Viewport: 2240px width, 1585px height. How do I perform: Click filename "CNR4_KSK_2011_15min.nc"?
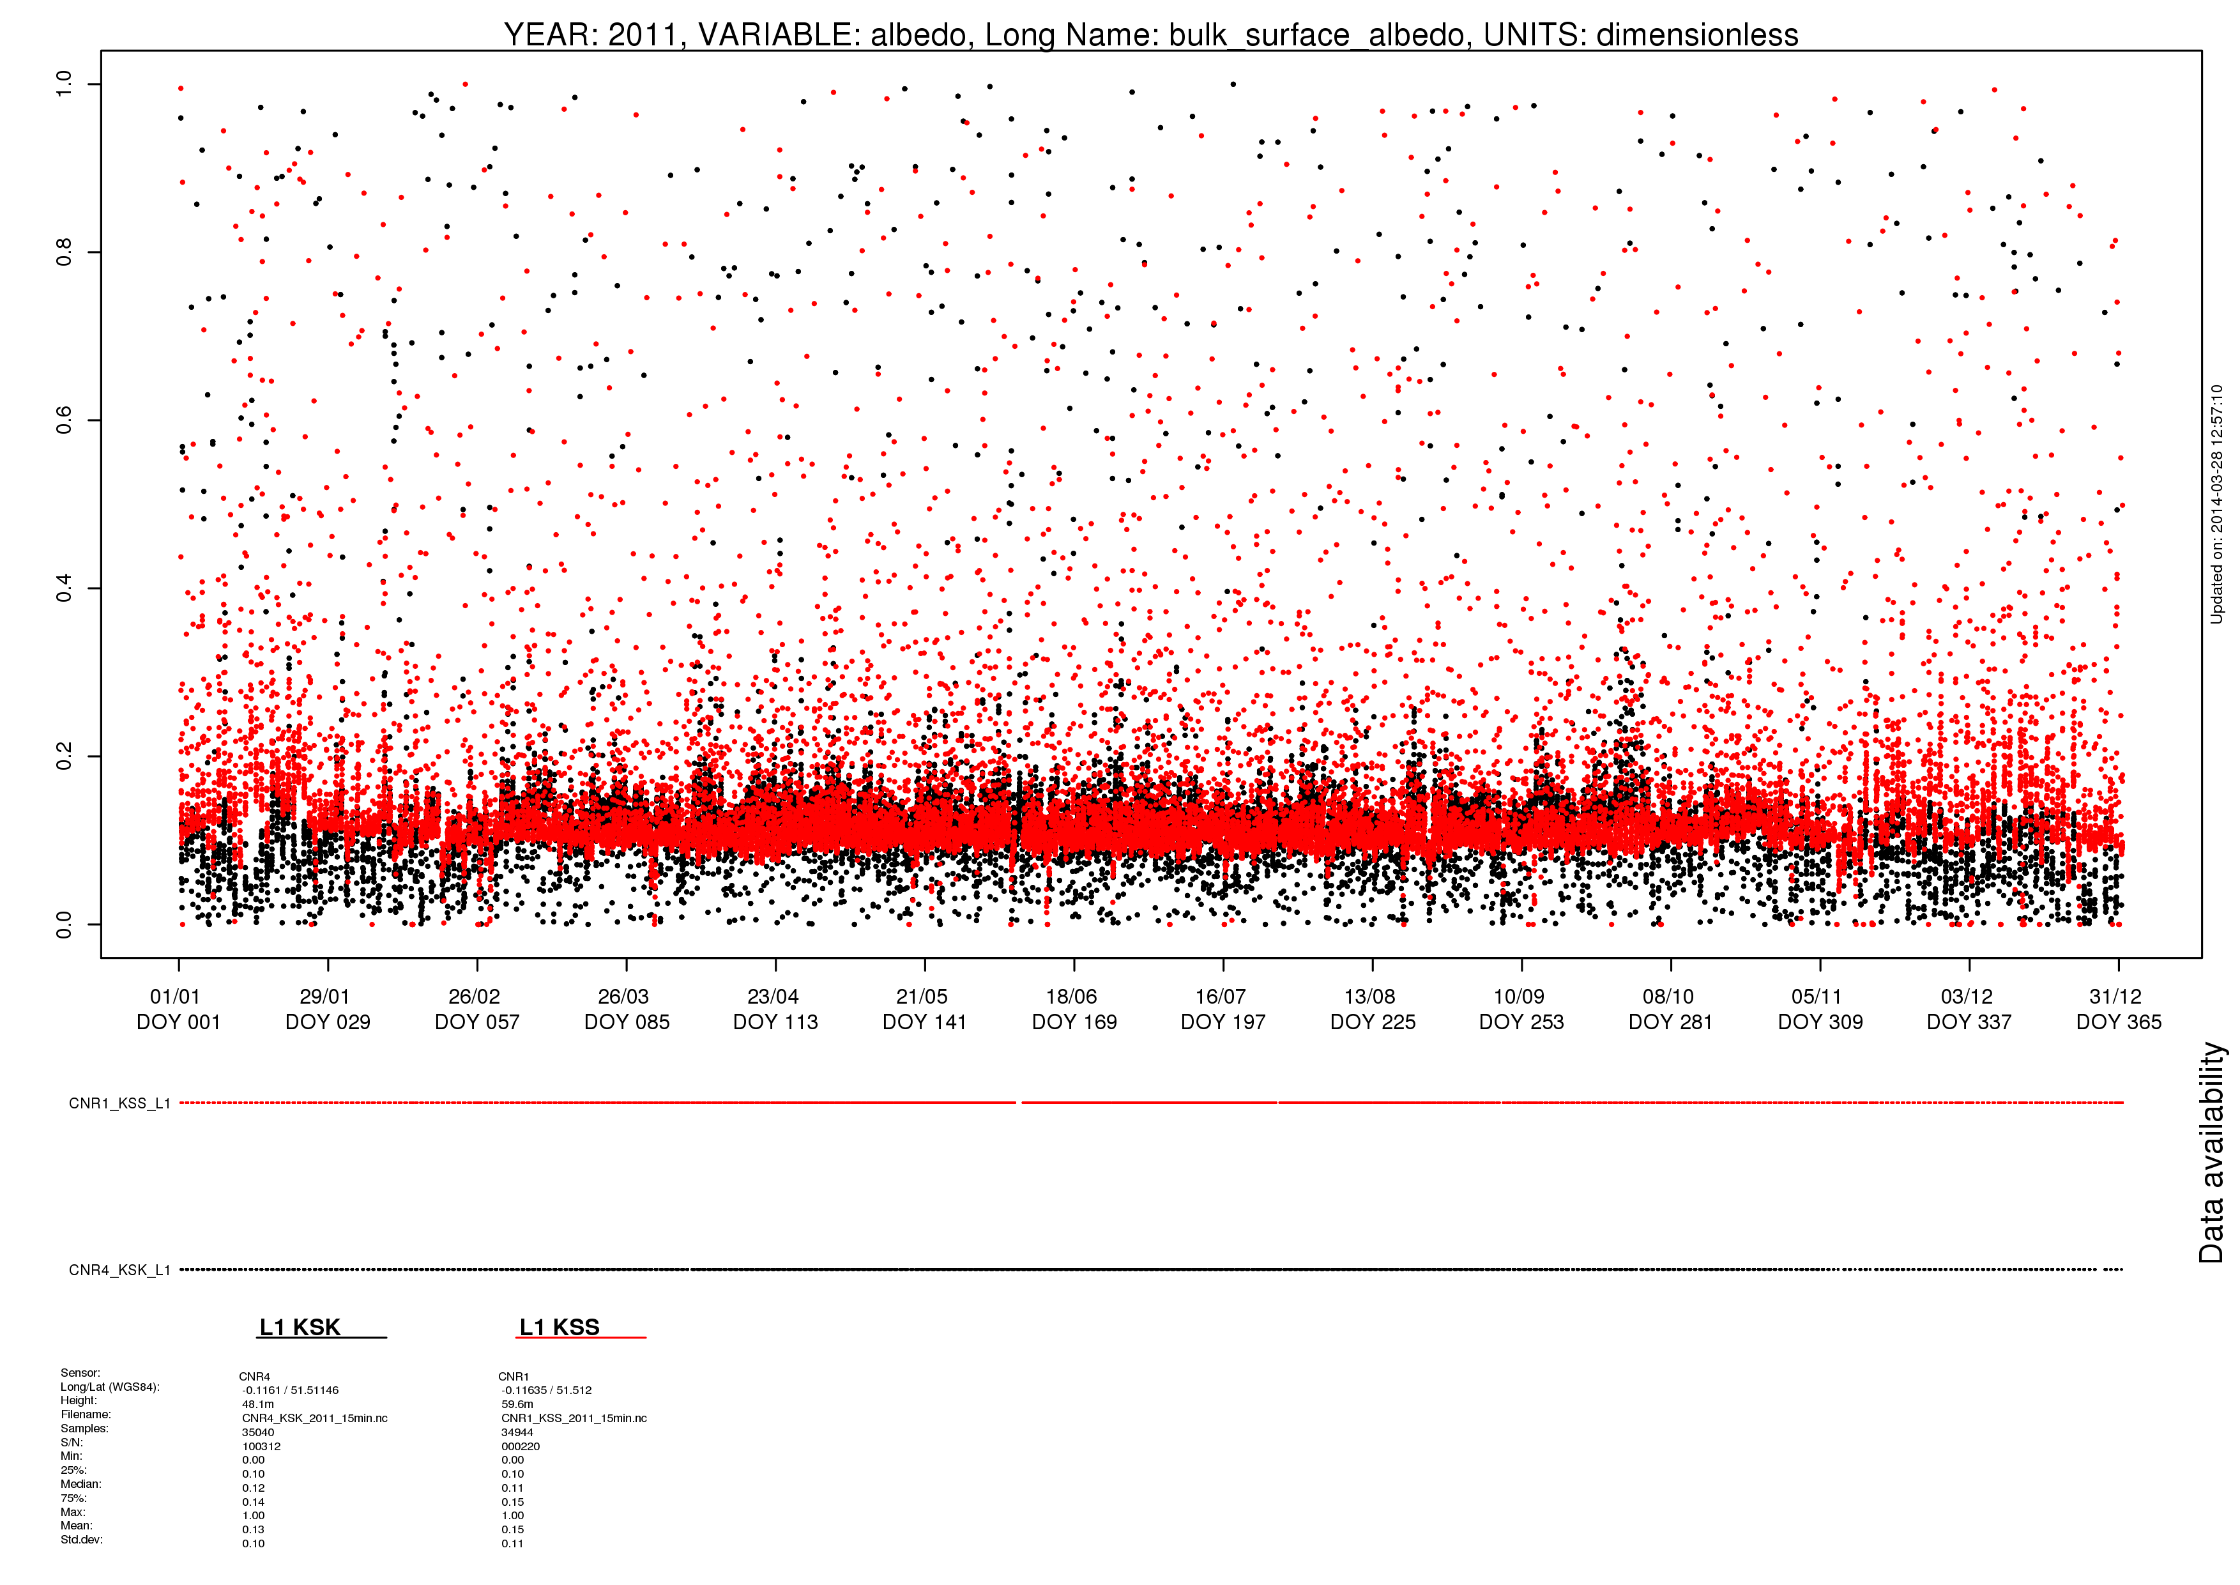tap(315, 1418)
